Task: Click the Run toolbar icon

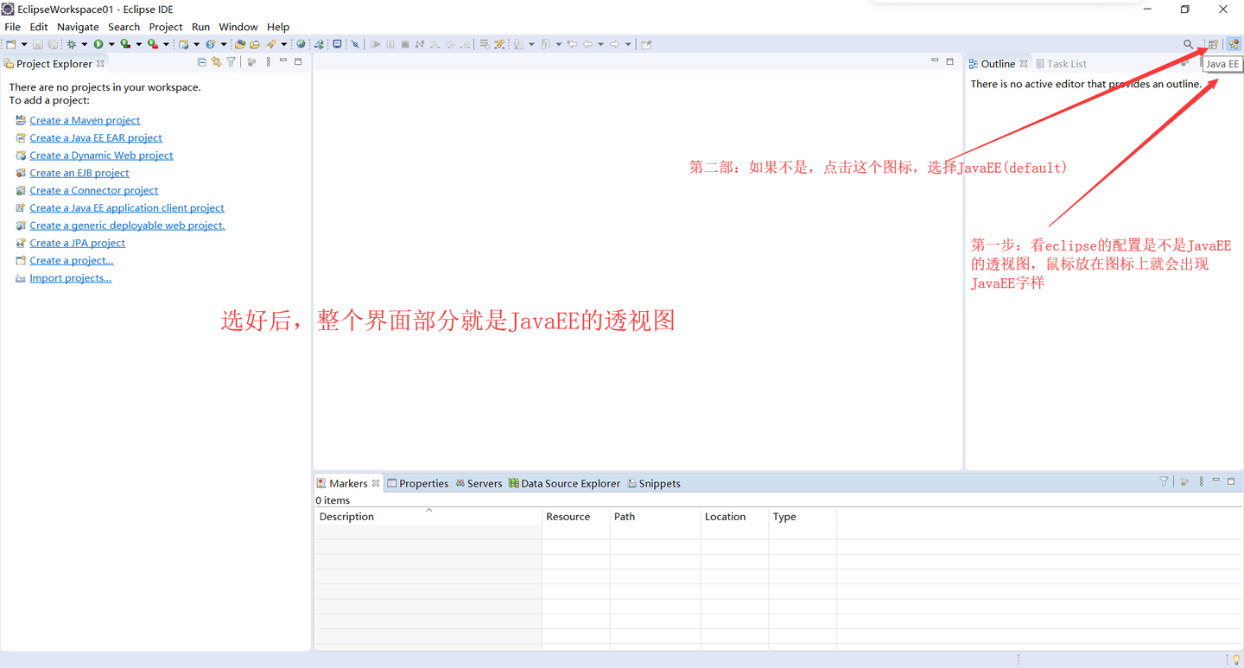Action: [x=98, y=44]
